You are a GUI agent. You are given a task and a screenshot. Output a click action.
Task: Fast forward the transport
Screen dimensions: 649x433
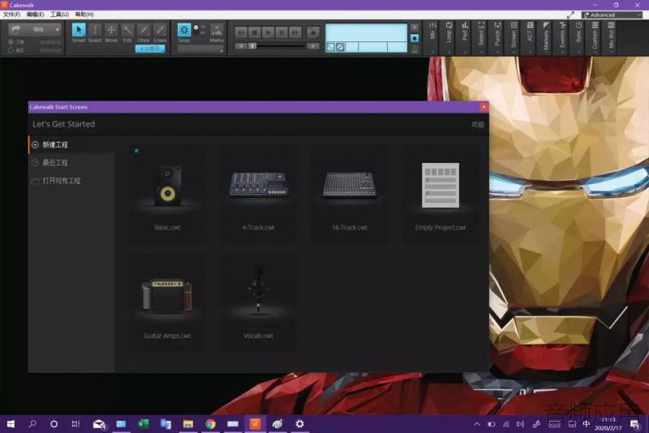pos(295,32)
